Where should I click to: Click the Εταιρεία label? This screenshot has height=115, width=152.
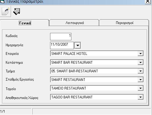click(x=12, y=54)
